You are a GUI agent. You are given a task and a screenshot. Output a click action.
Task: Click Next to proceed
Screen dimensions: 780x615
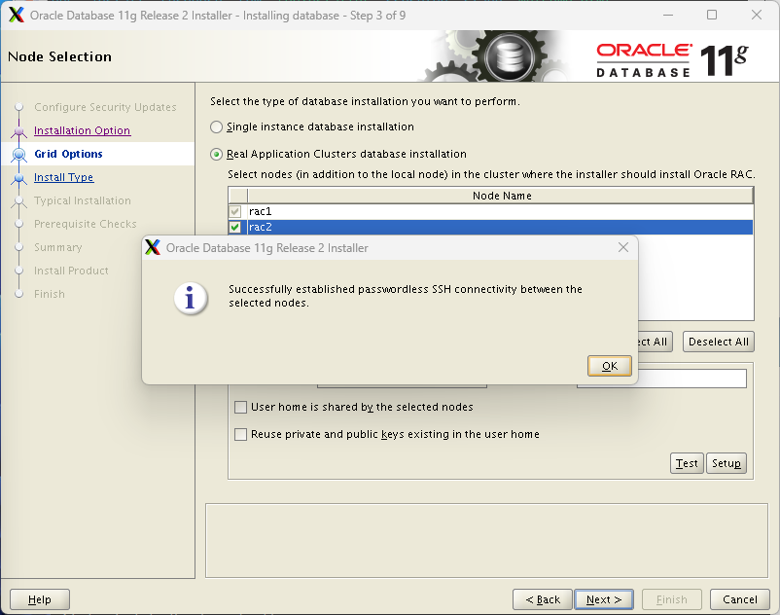tap(604, 599)
